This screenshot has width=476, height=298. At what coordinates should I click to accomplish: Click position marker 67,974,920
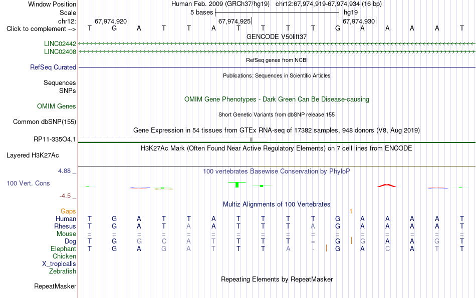coord(111,21)
